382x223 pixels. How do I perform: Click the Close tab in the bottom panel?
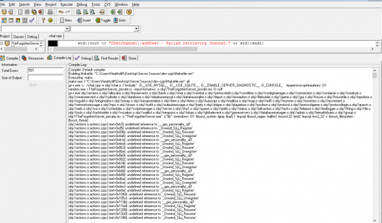[x=129, y=58]
